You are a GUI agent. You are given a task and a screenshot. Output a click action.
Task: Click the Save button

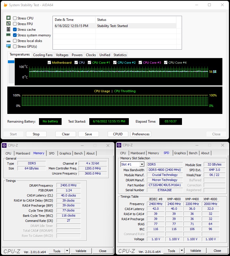[x=88, y=134]
